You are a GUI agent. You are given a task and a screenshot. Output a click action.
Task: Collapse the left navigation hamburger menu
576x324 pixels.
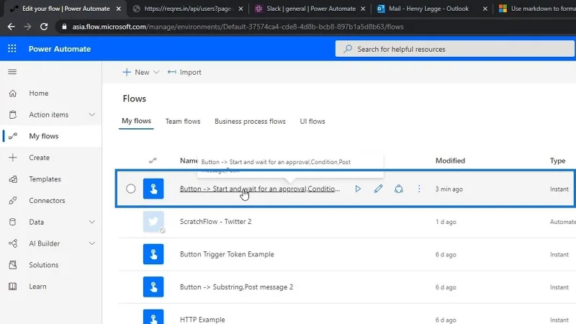pyautogui.click(x=12, y=71)
